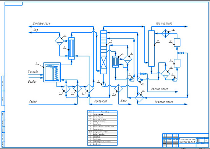Click the tube furnace symbol with coil

click(x=52, y=72)
